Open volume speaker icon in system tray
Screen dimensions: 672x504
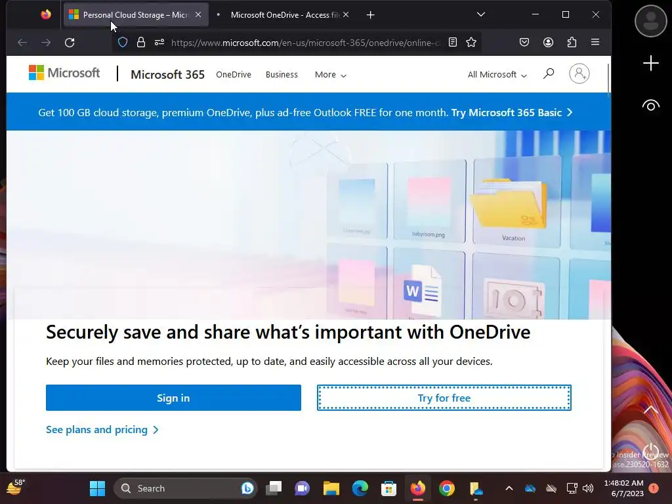point(588,488)
